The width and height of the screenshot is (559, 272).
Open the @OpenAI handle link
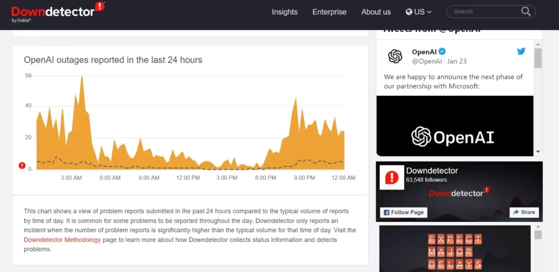(427, 61)
